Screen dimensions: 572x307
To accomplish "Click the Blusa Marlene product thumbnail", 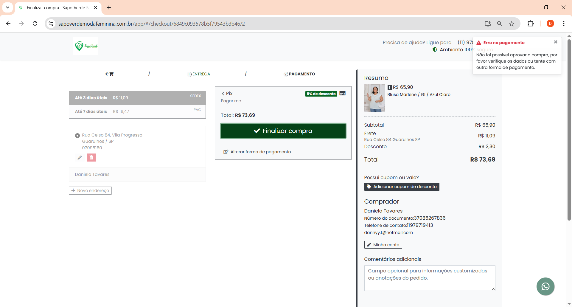I will point(374,98).
